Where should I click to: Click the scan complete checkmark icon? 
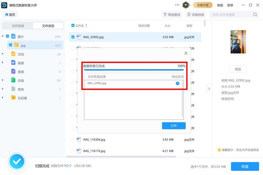pos(17,161)
